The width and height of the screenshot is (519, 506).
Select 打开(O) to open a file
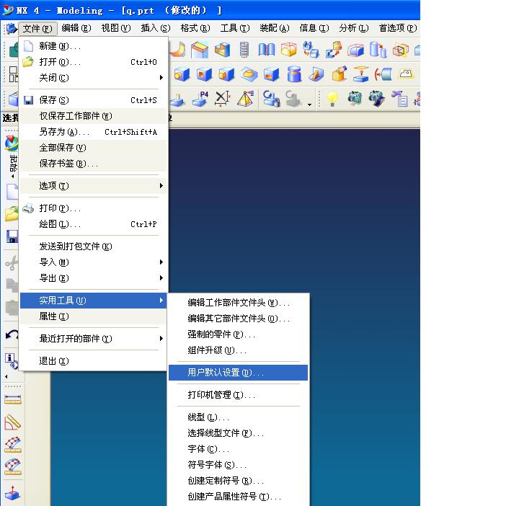click(x=93, y=62)
